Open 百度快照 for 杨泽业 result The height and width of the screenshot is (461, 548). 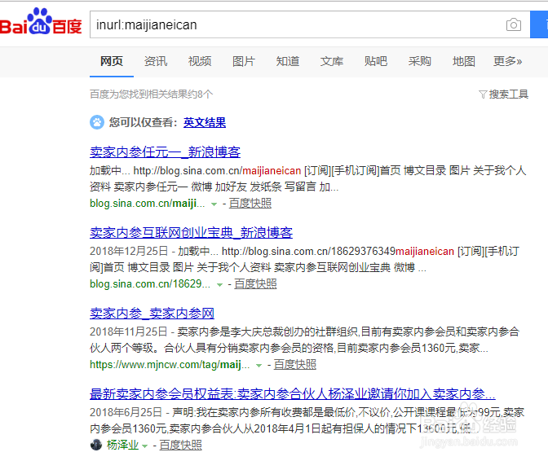(x=181, y=445)
